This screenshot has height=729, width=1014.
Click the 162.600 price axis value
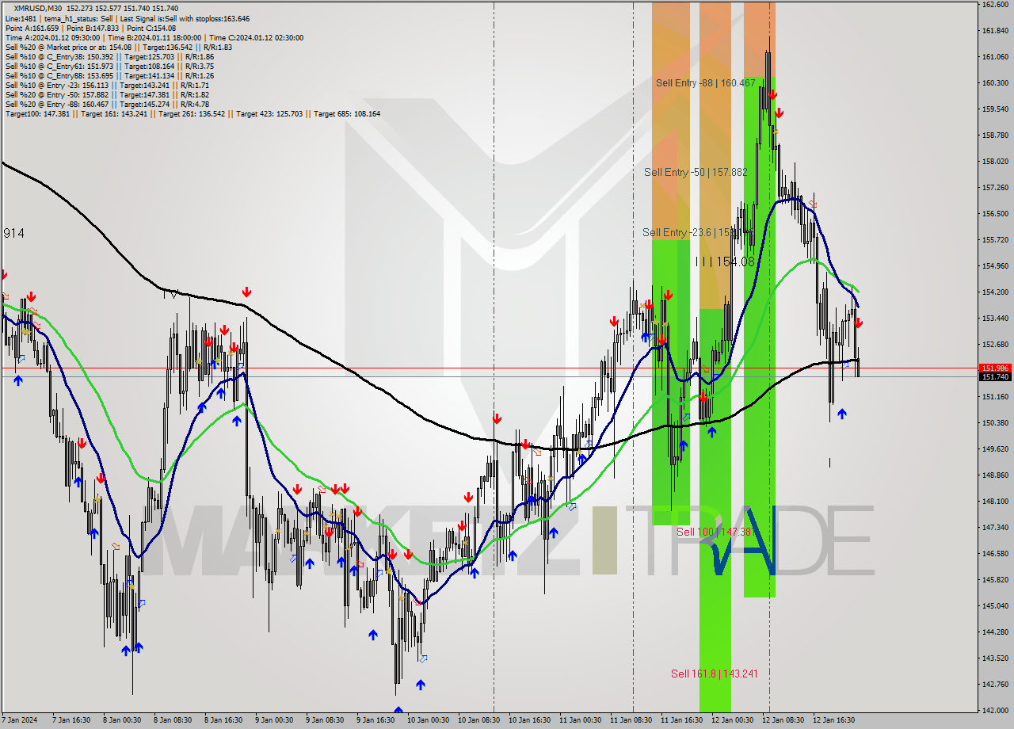point(995,5)
